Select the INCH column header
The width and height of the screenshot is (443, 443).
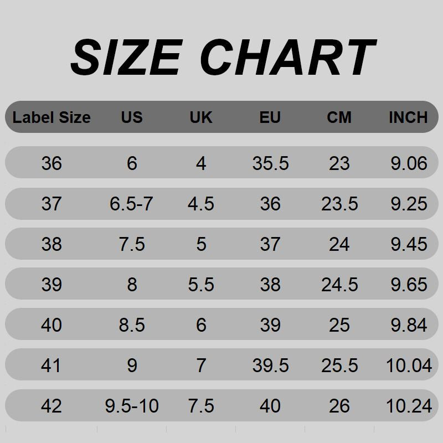(x=408, y=117)
